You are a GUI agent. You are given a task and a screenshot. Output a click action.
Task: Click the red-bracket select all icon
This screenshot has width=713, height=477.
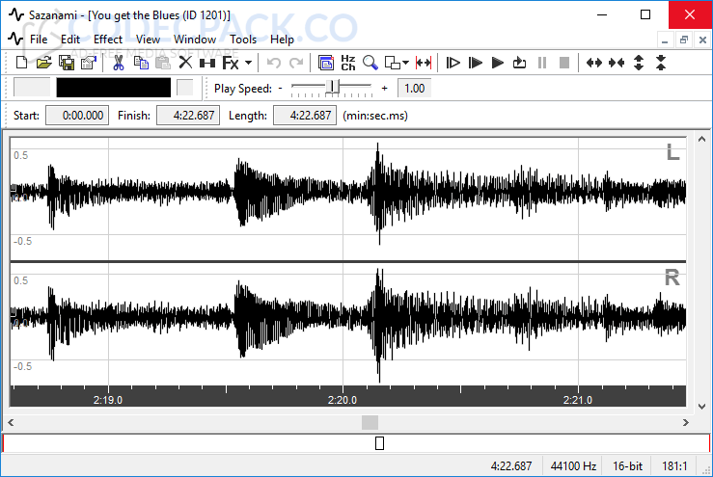pyautogui.click(x=424, y=63)
